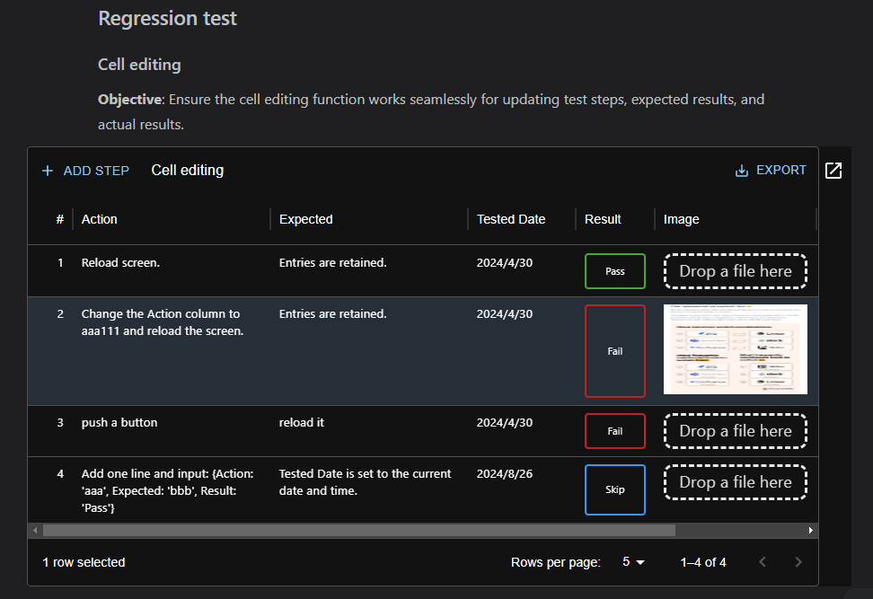
Task: Toggle the Pass badge on step 1
Action: pyautogui.click(x=614, y=270)
